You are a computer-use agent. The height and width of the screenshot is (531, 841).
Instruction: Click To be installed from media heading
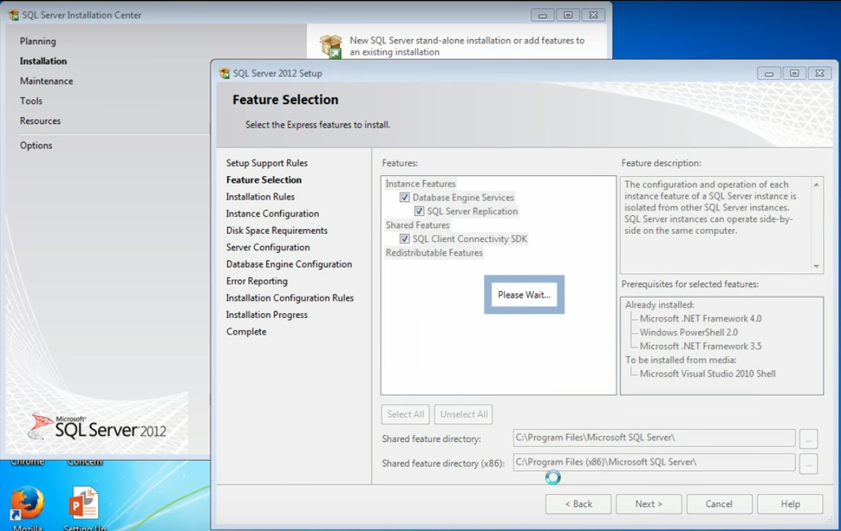click(681, 360)
